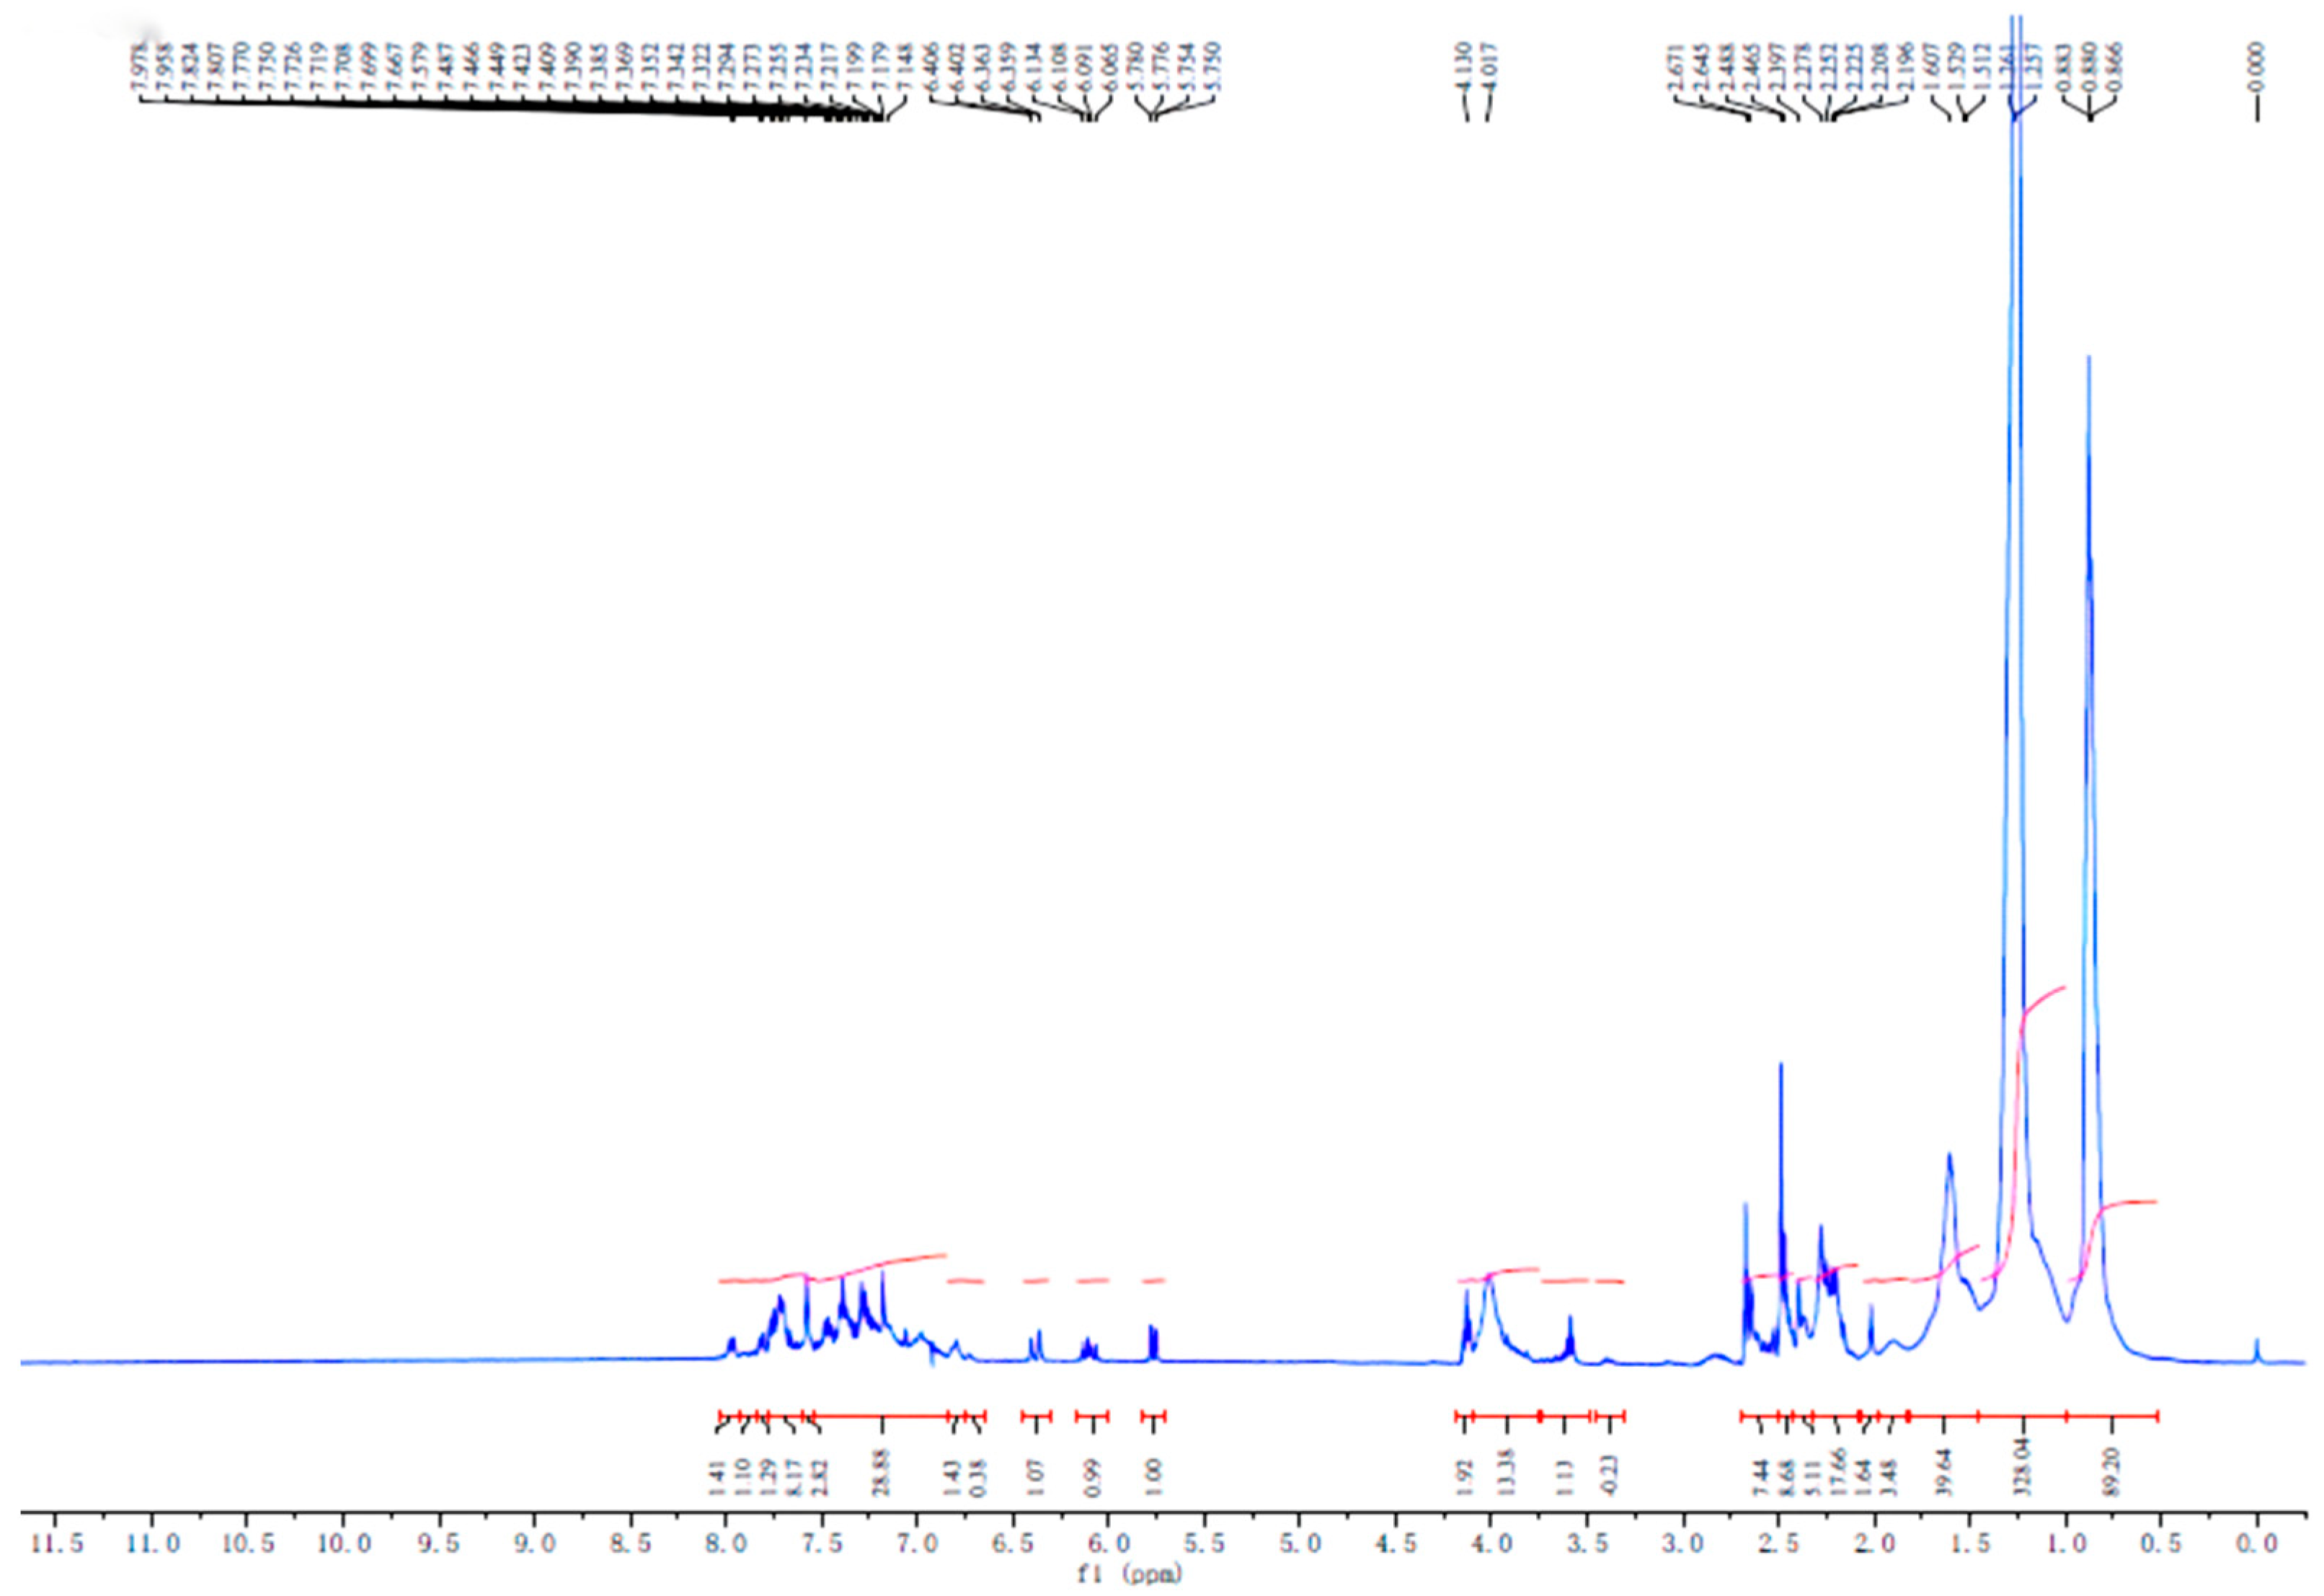
Task: Click the 11.5 axis tick label
Action: [56, 1544]
